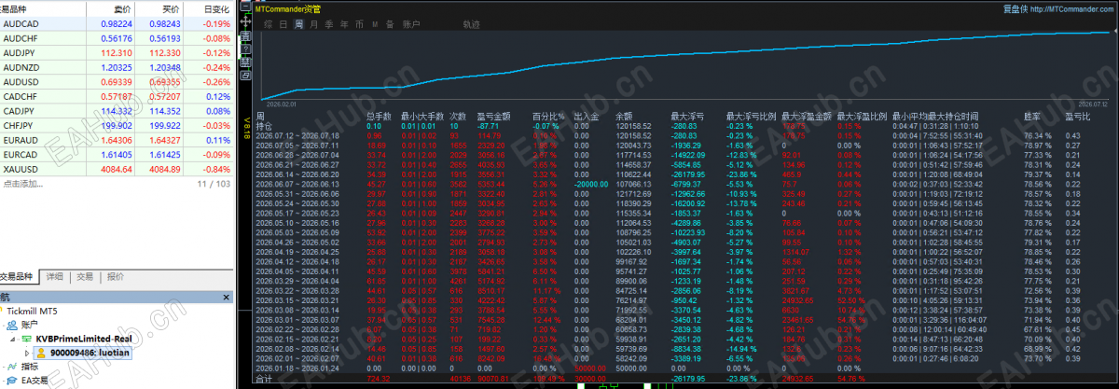Screen dimensions: 1119x389
Task: Click the user icon of account 900009486
Action: tap(41, 353)
